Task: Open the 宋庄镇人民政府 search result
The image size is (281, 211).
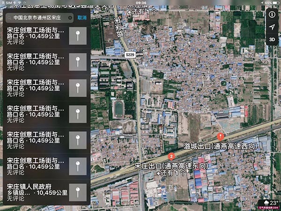Action: 35,192
